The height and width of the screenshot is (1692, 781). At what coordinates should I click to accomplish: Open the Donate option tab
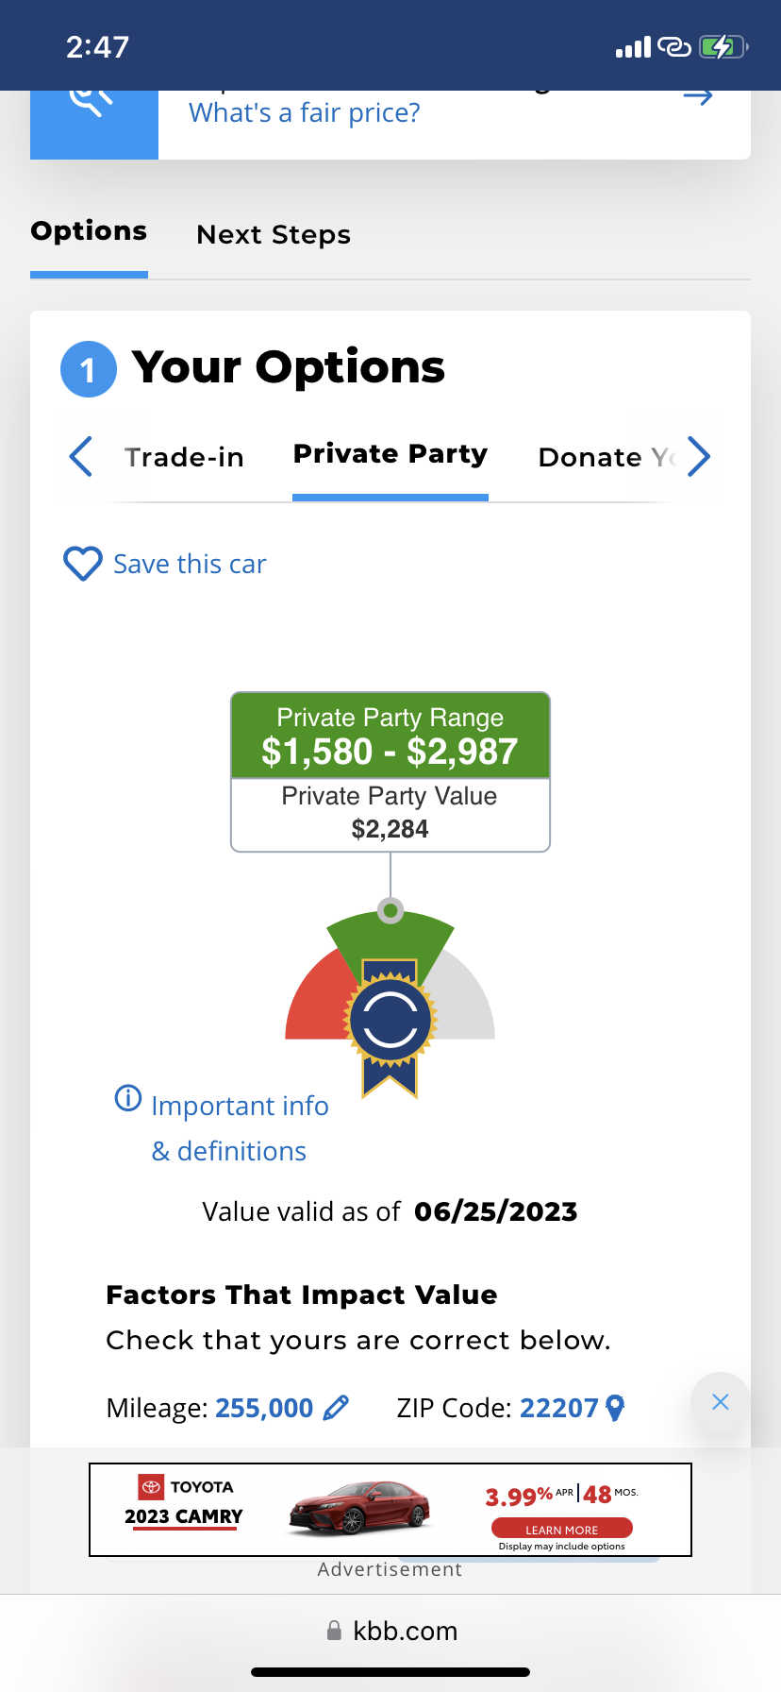[604, 457]
